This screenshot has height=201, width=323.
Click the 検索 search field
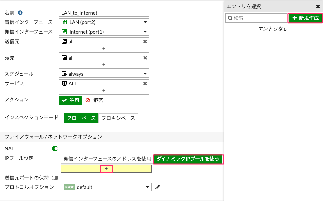[x=256, y=18]
